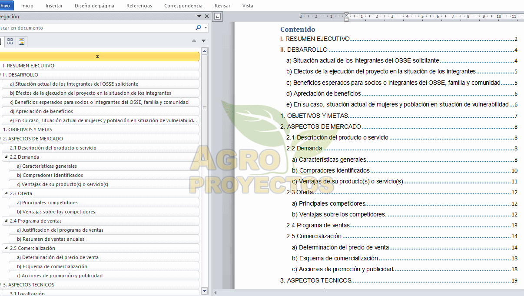524x296 pixels.
Task: Select 'c) Beneficios esperados' in navigation pane
Action: point(101,102)
